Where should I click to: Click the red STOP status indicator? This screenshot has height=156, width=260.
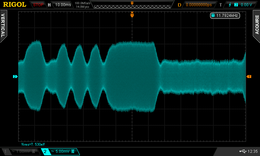38,5
